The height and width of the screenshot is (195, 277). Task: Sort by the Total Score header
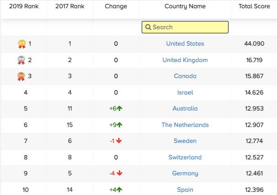(254, 6)
